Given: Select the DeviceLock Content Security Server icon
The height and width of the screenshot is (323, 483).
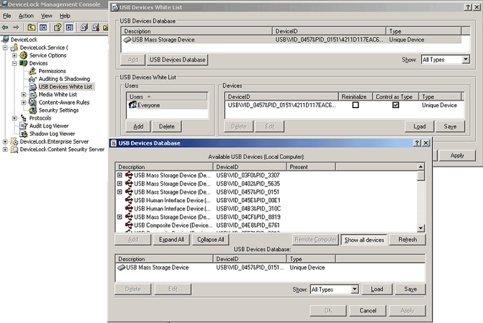Looking at the screenshot, I should click(x=14, y=149).
